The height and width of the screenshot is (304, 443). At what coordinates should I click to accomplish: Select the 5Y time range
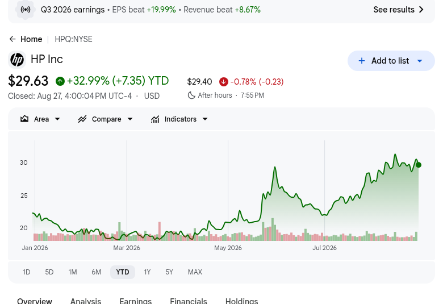(x=169, y=272)
